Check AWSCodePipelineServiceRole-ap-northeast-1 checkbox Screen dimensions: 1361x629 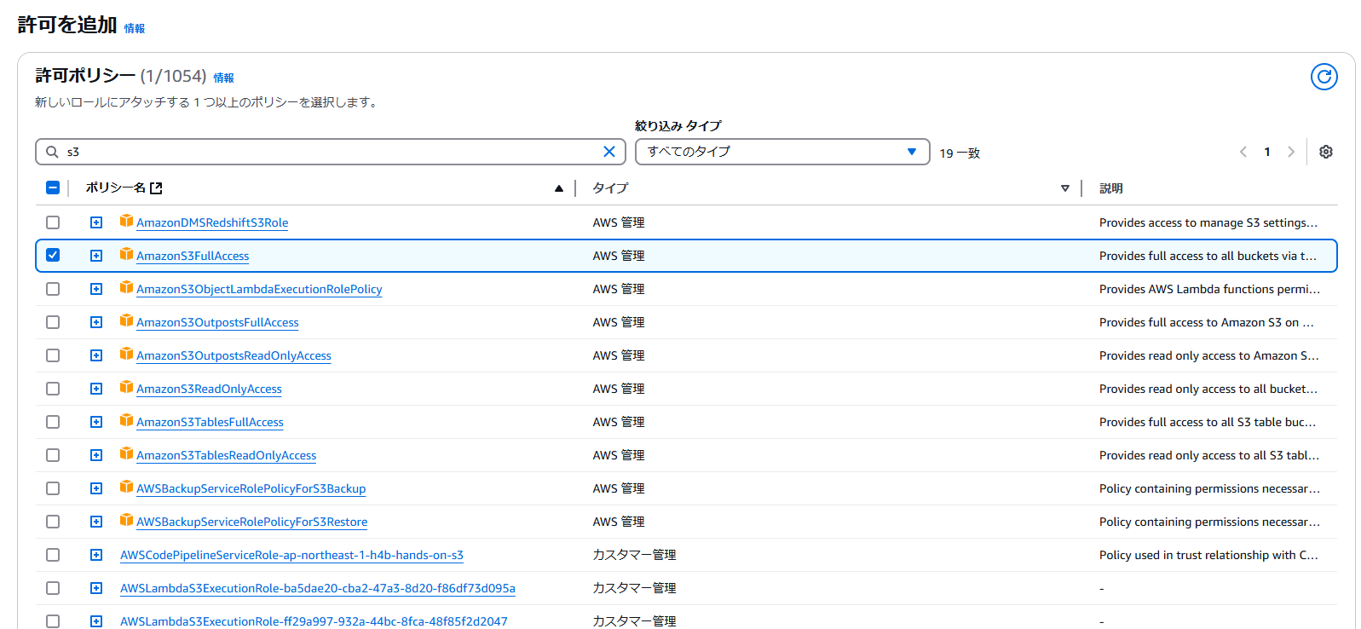tap(53, 555)
